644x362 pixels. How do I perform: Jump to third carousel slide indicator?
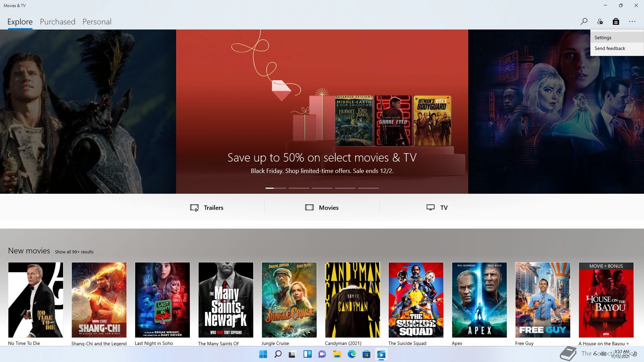pyautogui.click(x=322, y=188)
